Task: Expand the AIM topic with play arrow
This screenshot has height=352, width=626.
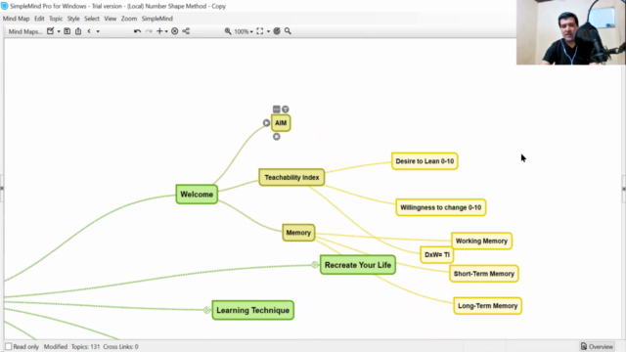Action: [x=266, y=123]
